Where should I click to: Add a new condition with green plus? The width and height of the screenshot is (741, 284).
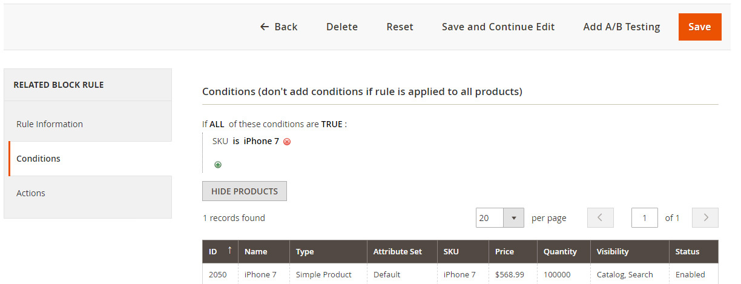[x=218, y=165]
